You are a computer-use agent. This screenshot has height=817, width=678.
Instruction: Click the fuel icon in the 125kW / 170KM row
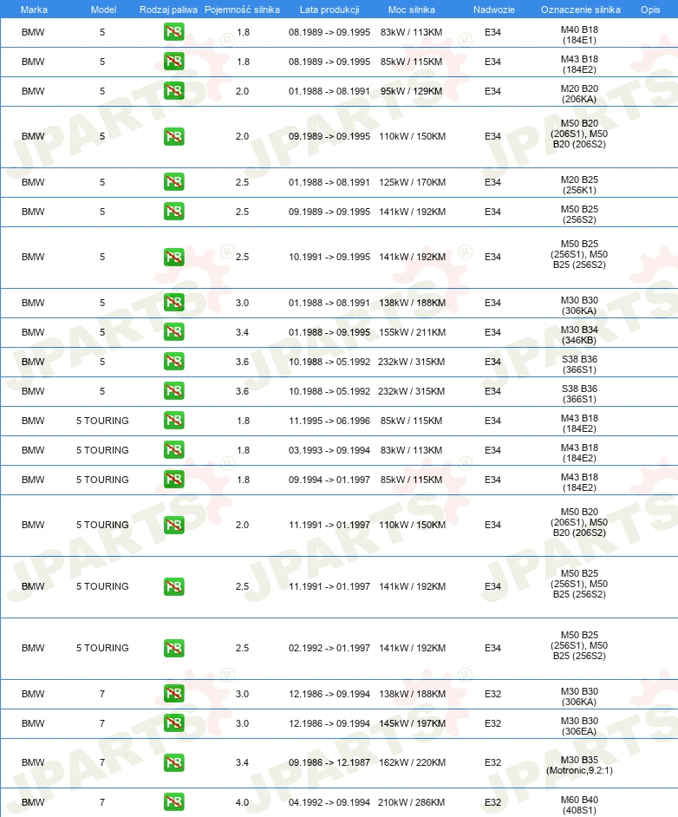pyautogui.click(x=174, y=182)
